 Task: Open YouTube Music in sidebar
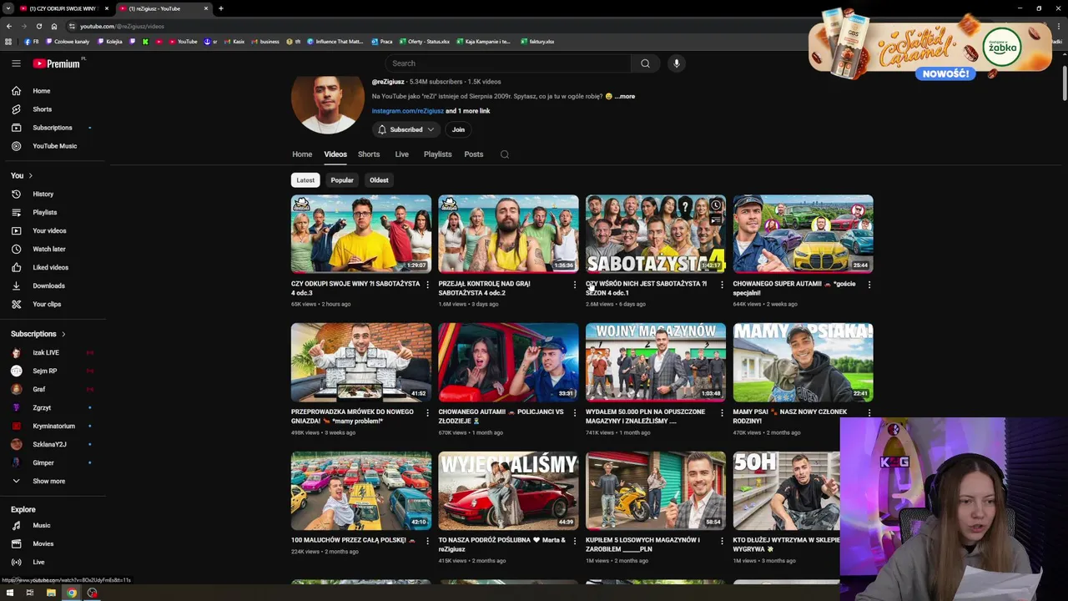point(53,146)
